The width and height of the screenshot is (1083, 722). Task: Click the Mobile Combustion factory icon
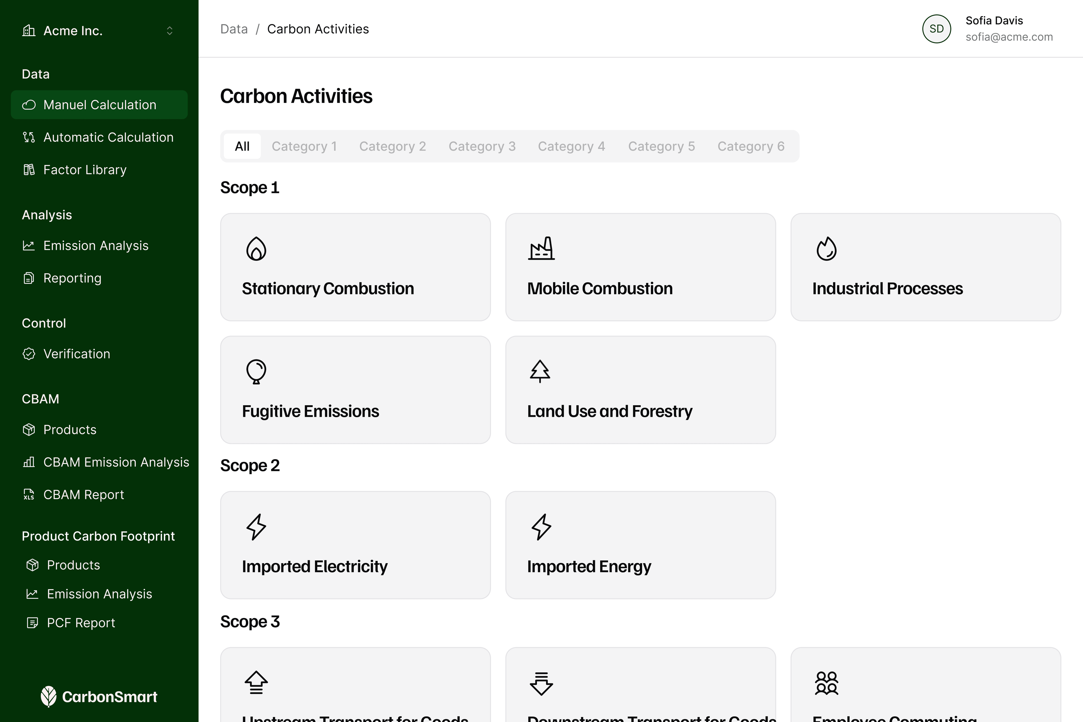coord(541,249)
